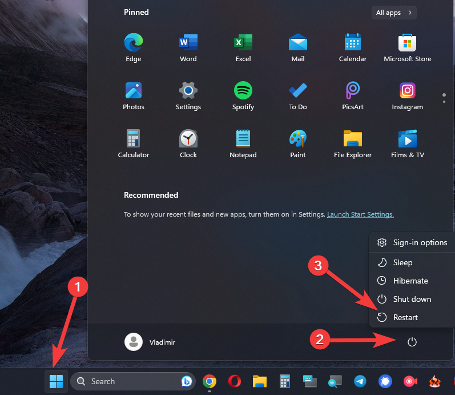Click the taskbar Search box
455x395 pixels.
tap(131, 381)
